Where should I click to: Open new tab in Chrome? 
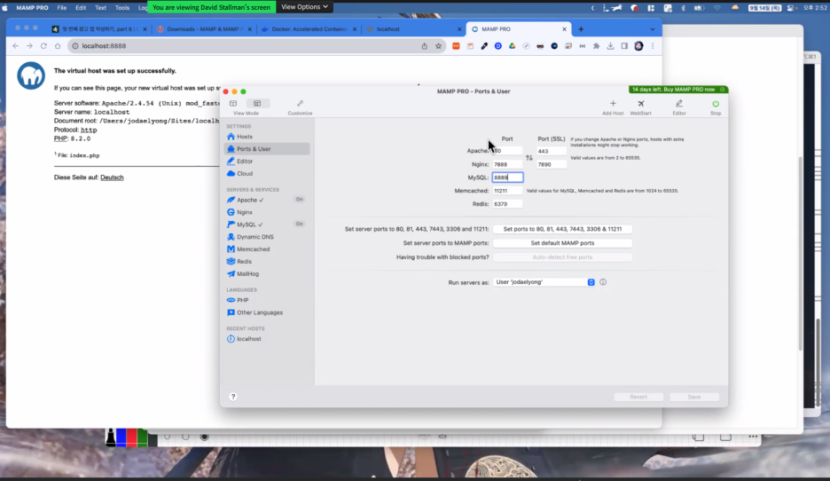click(581, 29)
